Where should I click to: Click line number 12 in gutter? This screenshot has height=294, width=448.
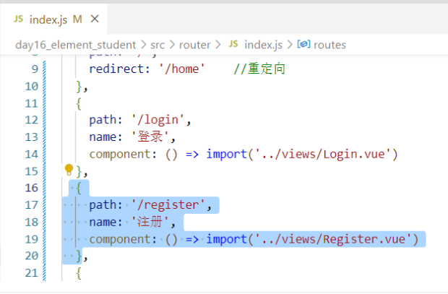tap(31, 120)
